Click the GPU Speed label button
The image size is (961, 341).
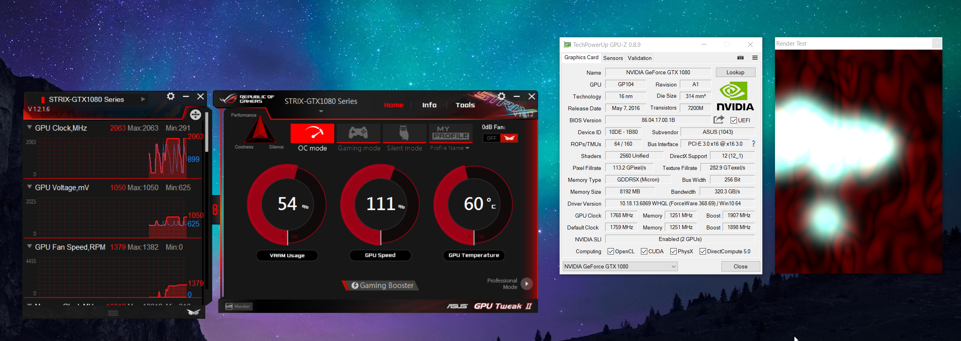pyautogui.click(x=380, y=255)
